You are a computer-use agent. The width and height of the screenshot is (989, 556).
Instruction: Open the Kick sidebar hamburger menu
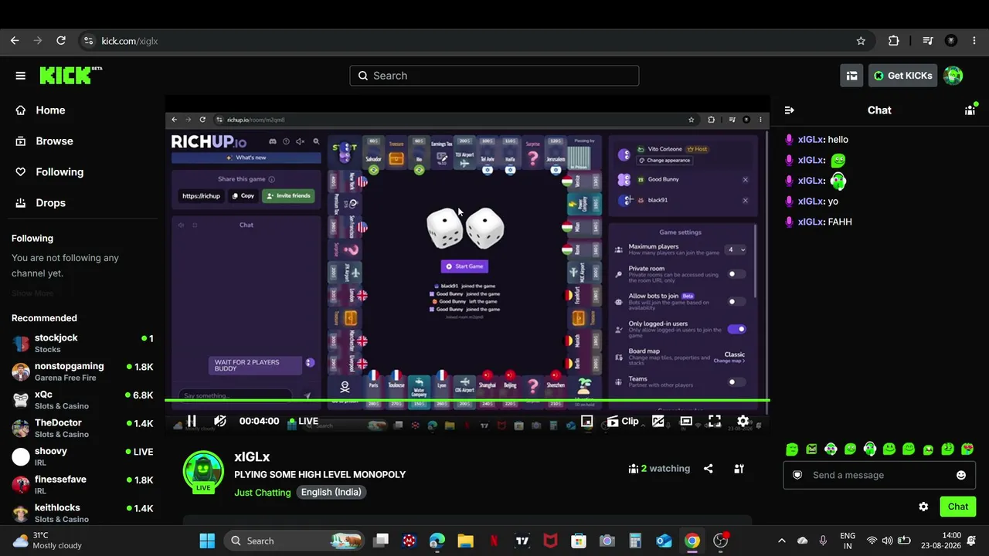tap(21, 76)
